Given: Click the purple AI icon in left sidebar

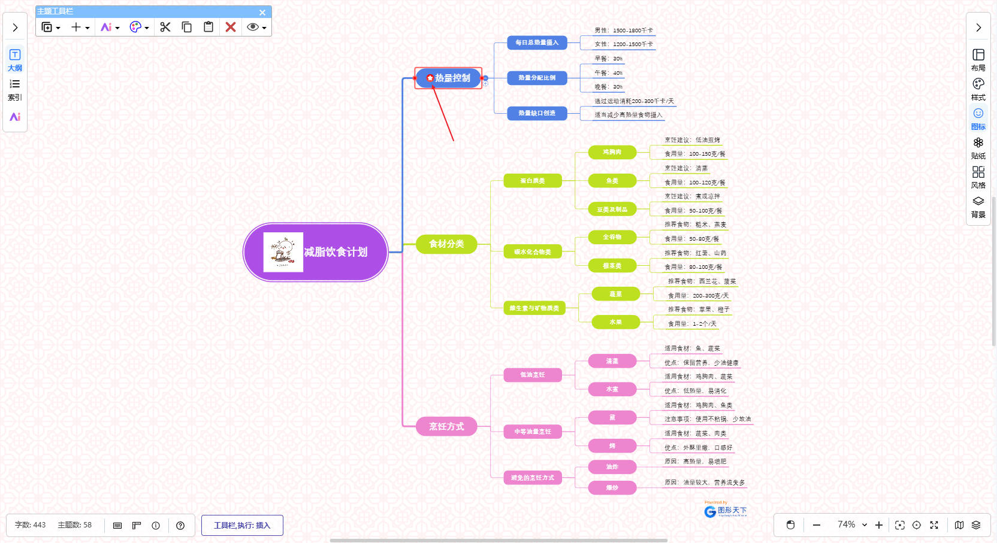Looking at the screenshot, I should point(15,117).
